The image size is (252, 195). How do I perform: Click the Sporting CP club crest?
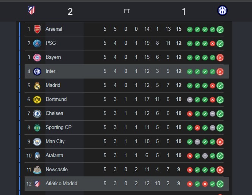coord(37,127)
